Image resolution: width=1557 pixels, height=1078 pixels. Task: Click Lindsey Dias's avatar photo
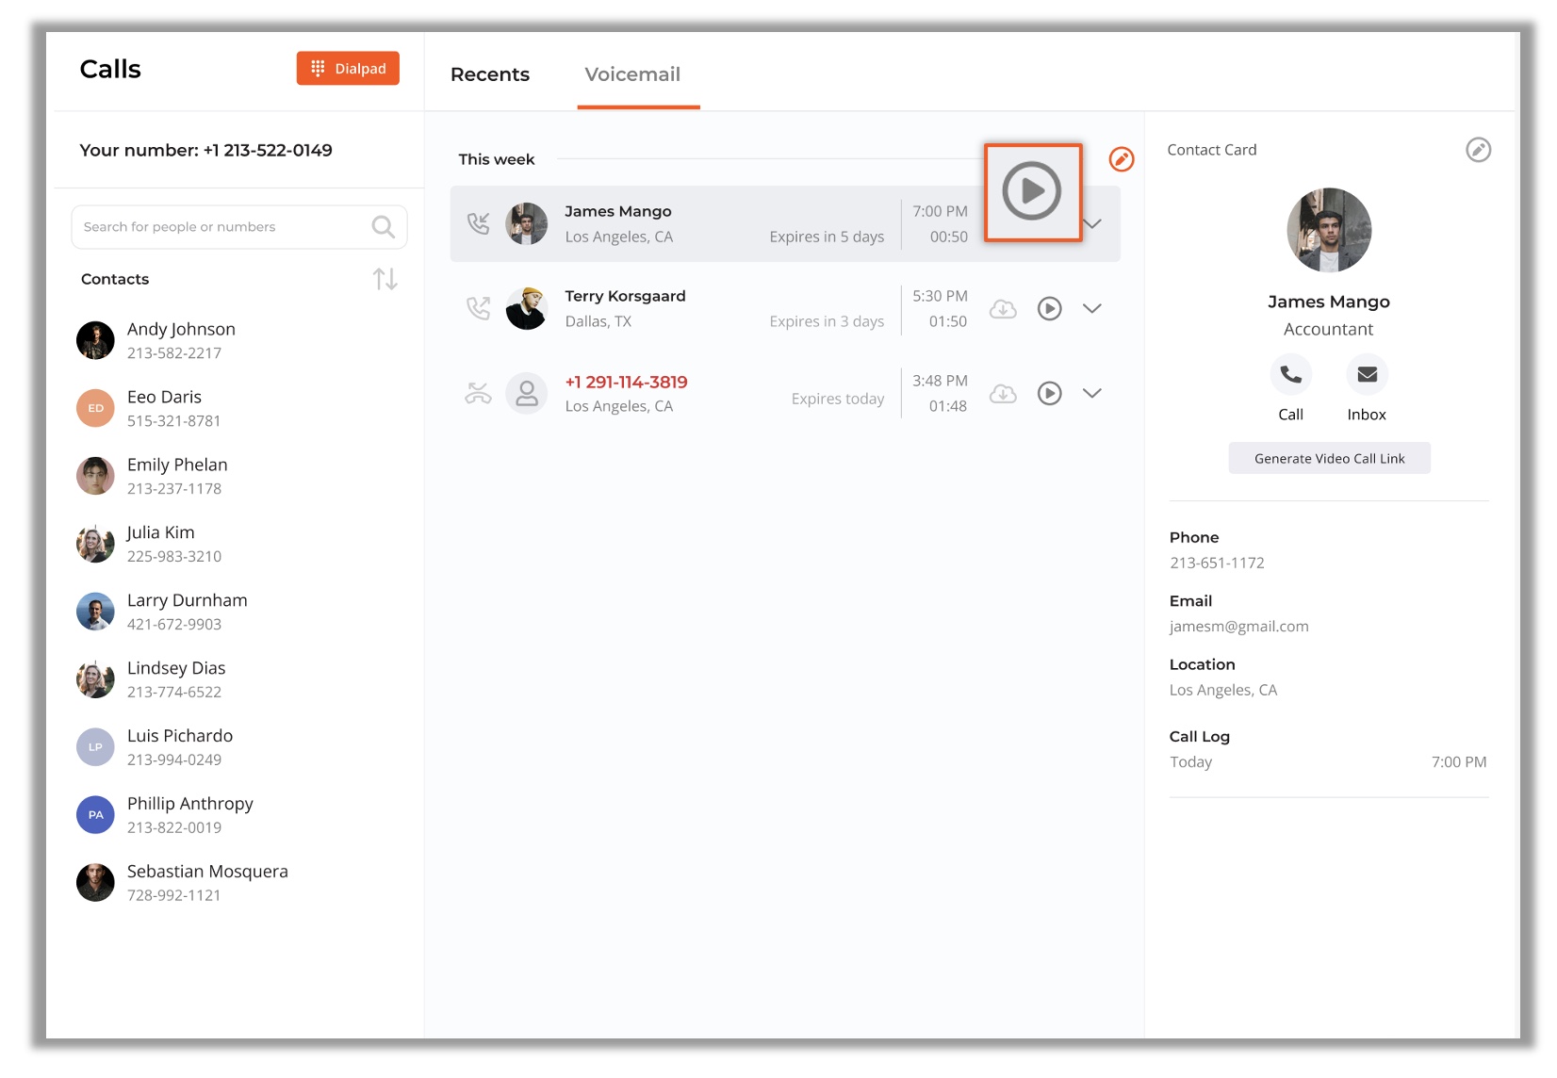pos(95,680)
